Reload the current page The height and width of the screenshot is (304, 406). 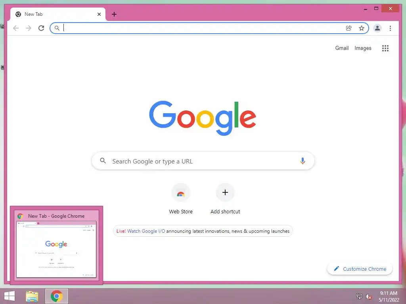point(41,28)
